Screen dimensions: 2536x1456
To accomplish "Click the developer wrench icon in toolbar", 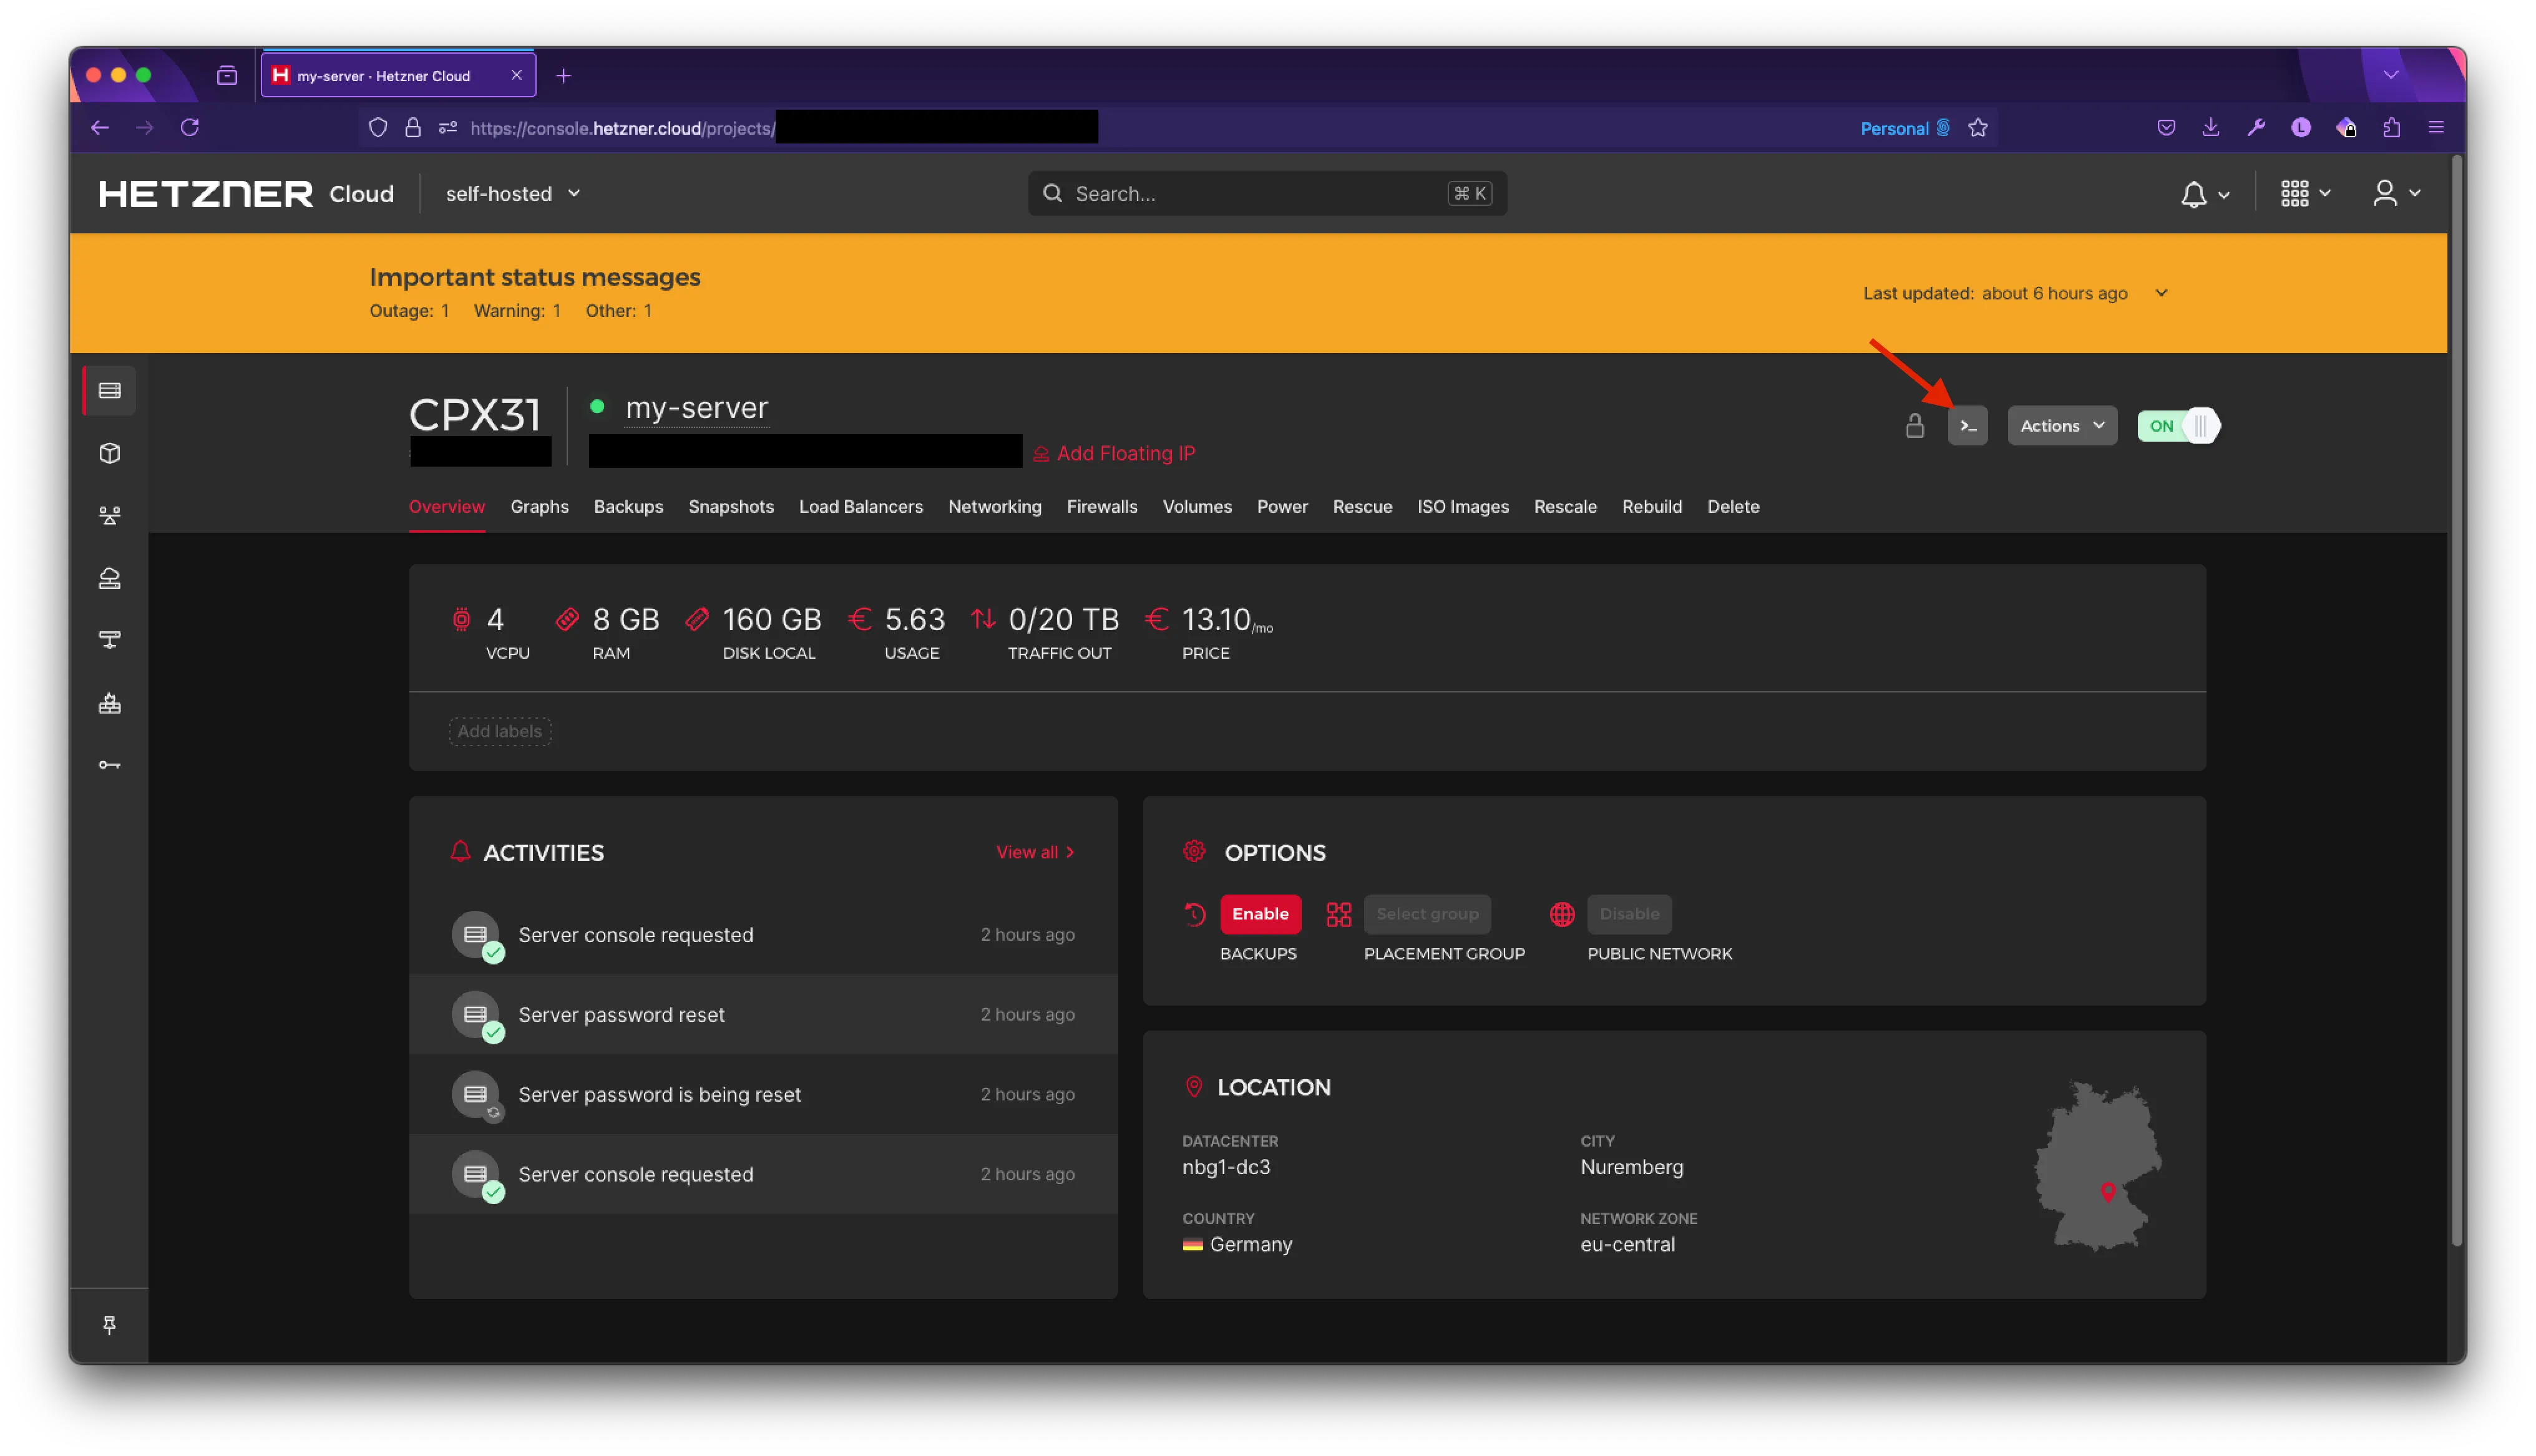I will 2255,127.
